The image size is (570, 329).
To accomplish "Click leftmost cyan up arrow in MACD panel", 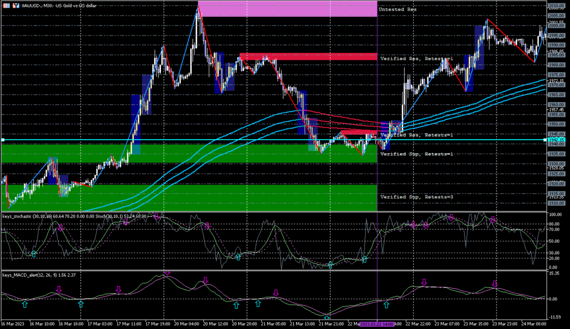I will coord(24,304).
